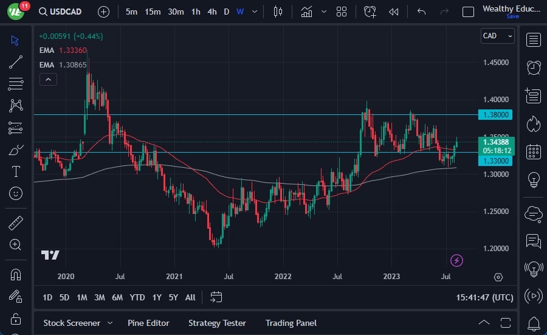Open the economic calendar sidebar icon
Image resolution: width=547 pixels, height=335 pixels.
click(534, 151)
